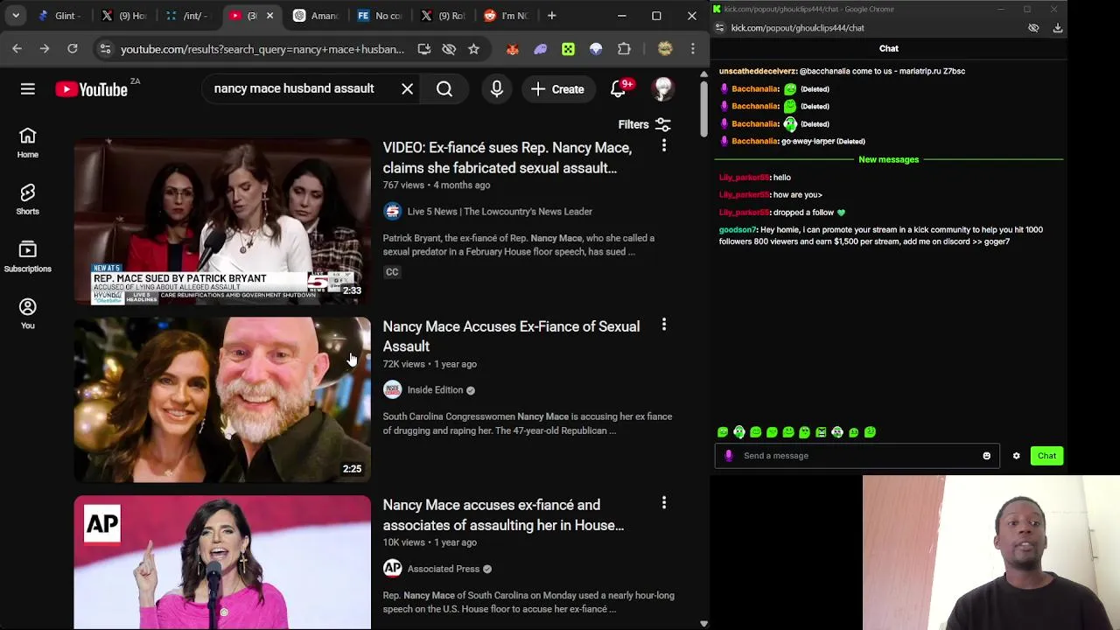Click the CC badge under first video

[392, 272]
